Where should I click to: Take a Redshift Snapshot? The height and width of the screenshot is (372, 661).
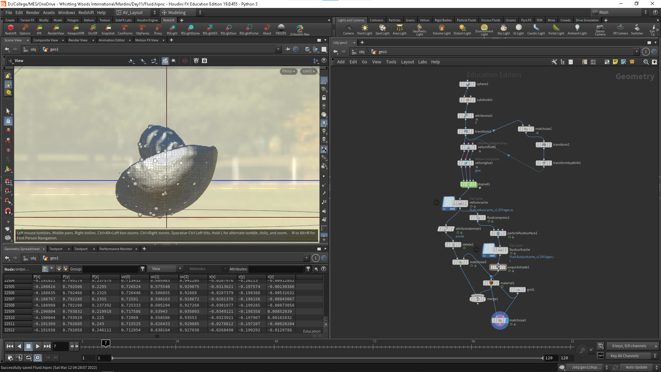(x=108, y=29)
